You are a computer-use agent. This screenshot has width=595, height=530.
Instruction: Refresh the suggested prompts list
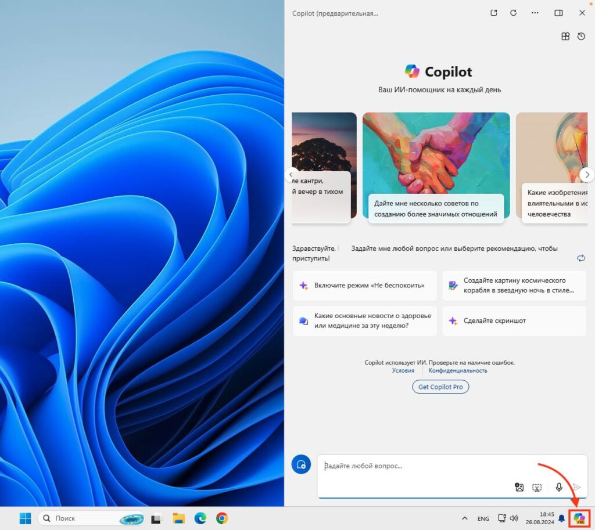(x=581, y=258)
